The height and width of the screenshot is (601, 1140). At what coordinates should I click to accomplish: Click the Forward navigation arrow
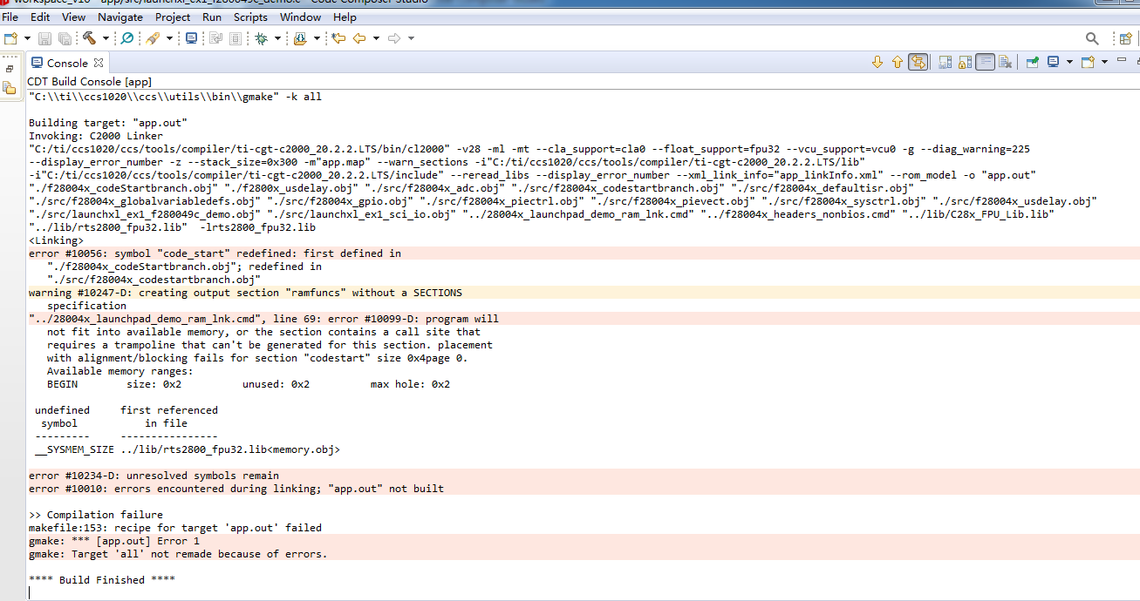tap(394, 38)
